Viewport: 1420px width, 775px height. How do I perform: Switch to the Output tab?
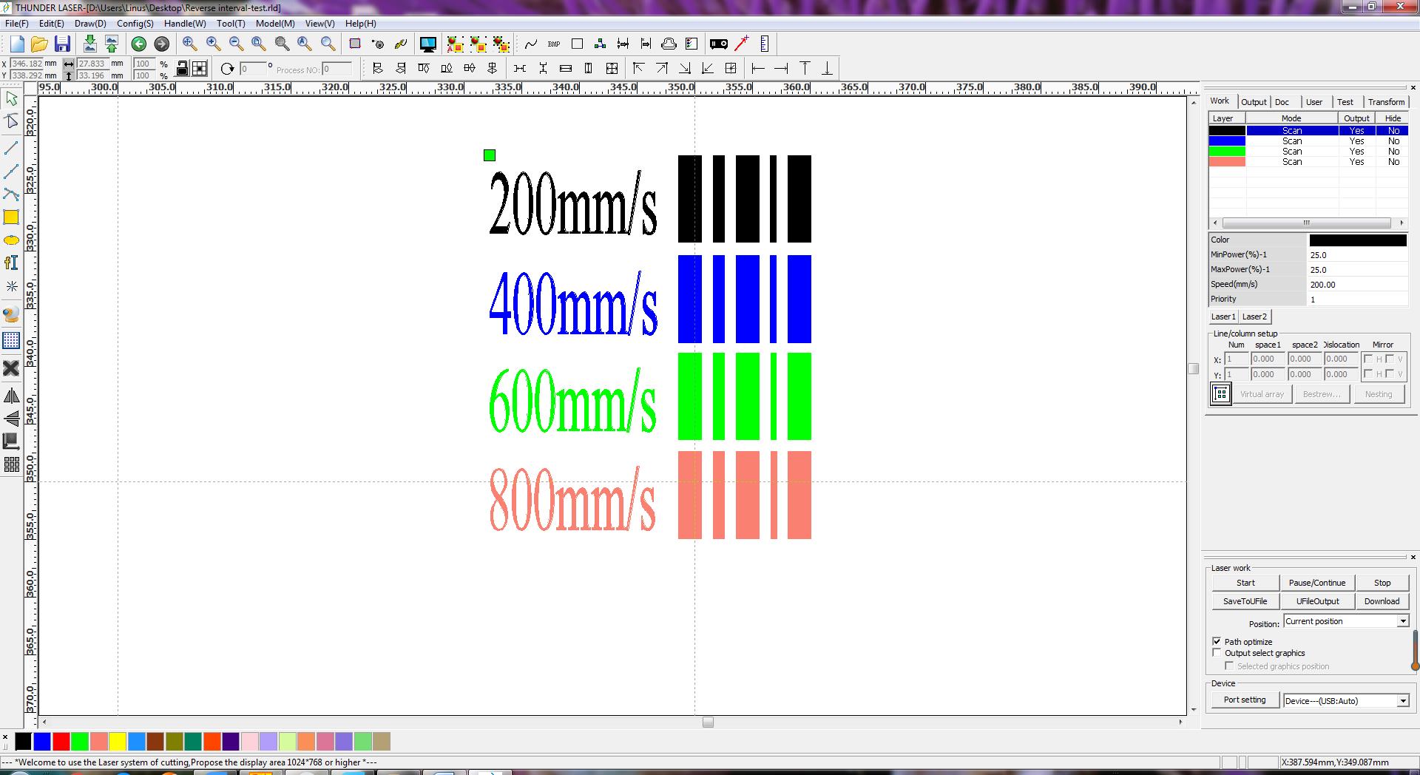pyautogui.click(x=1253, y=102)
